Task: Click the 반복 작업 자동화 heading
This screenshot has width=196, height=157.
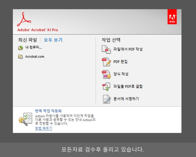Action: pos(48,110)
